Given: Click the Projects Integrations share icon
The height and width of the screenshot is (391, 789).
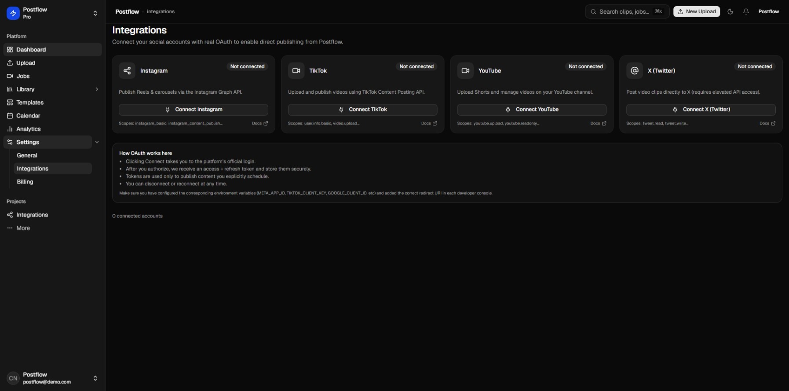Looking at the screenshot, I should pos(10,215).
